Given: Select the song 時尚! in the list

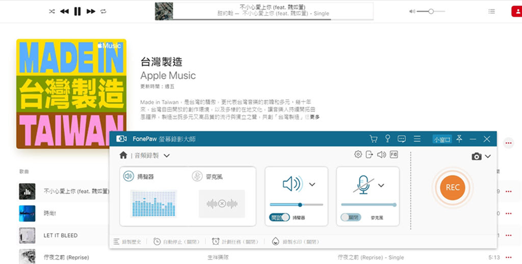Looking at the screenshot, I should coord(49,213).
